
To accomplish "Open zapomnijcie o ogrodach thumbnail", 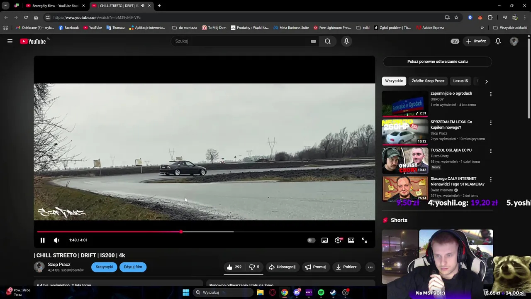I will [x=405, y=104].
